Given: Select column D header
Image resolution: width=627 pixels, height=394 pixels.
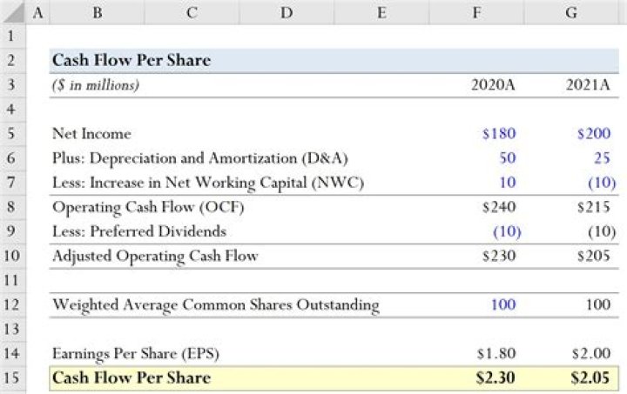Looking at the screenshot, I should [284, 13].
